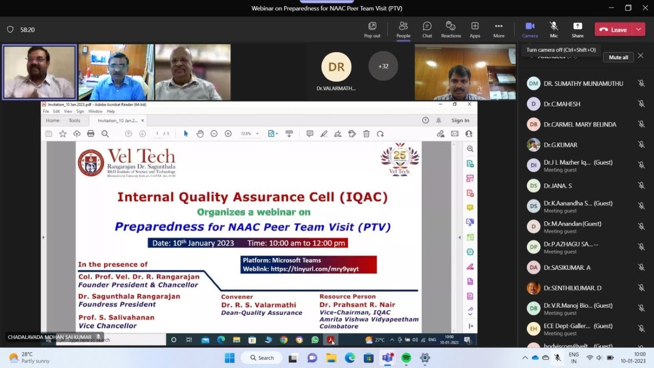
Task: Click the taskbar Search box
Action: [x=261, y=358]
